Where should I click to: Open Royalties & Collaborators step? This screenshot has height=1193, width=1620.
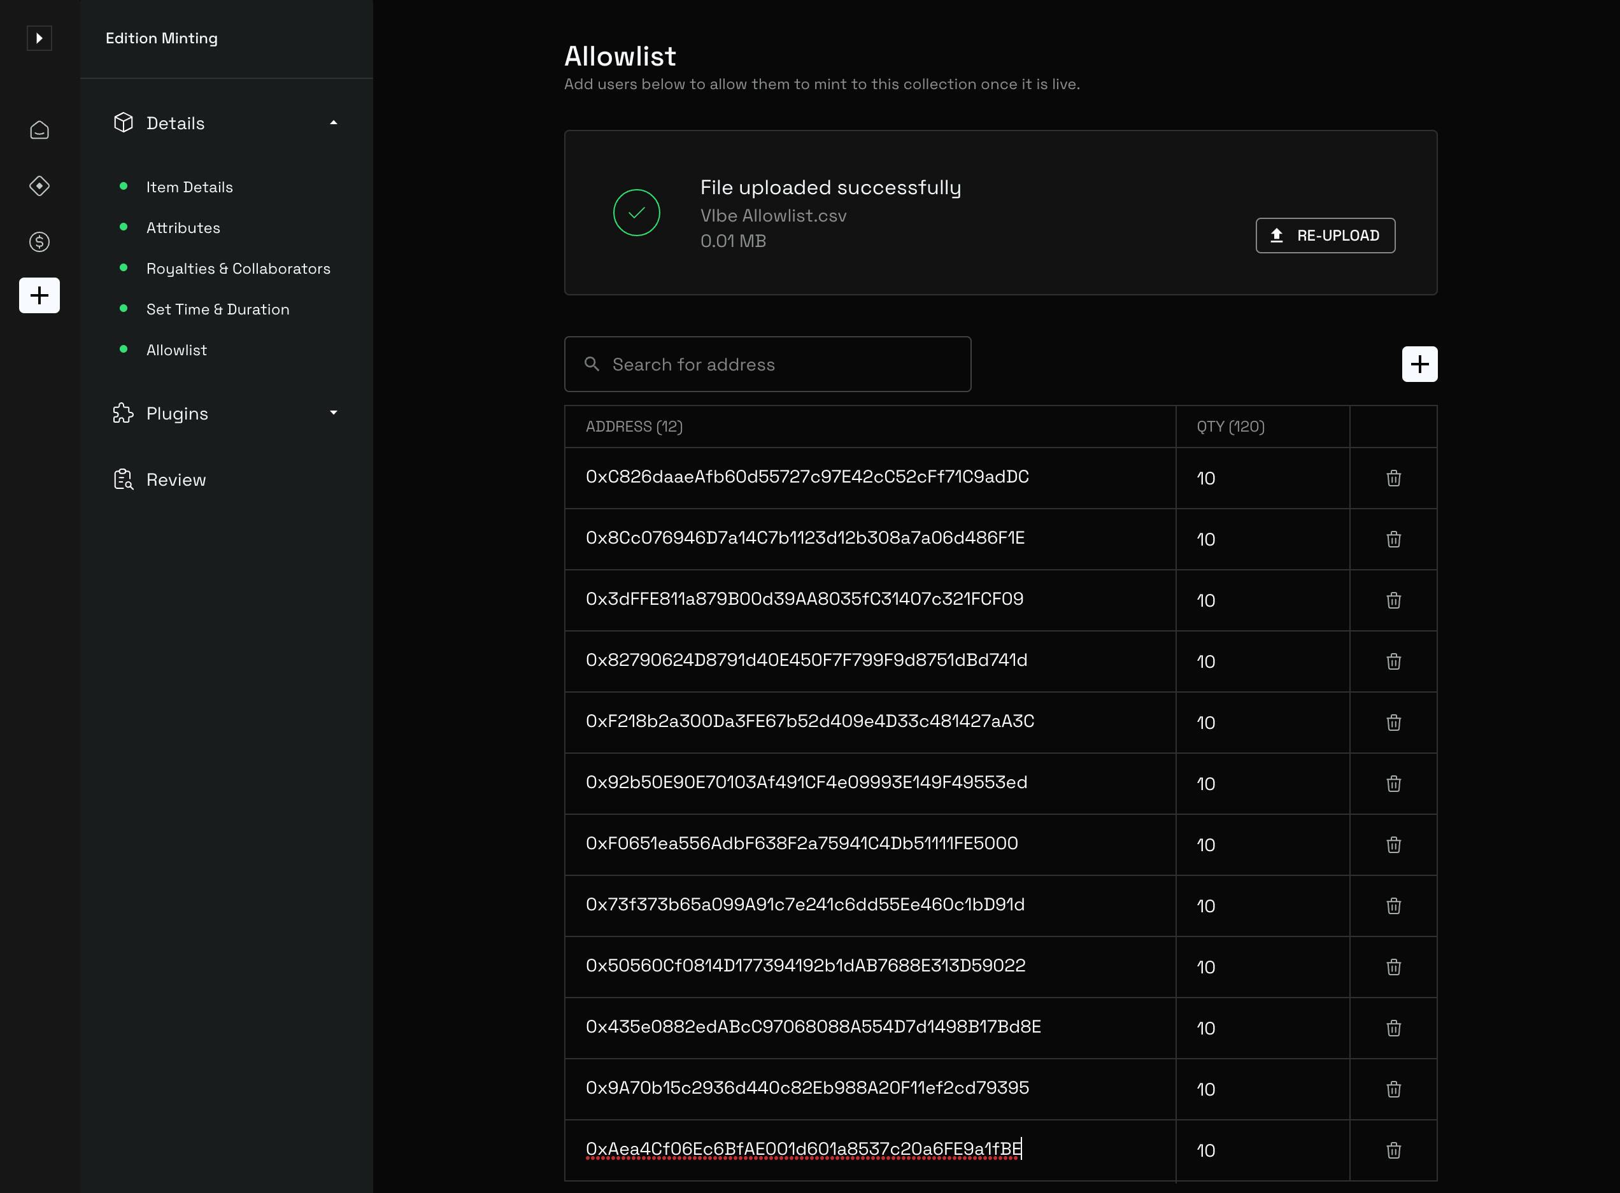(238, 269)
